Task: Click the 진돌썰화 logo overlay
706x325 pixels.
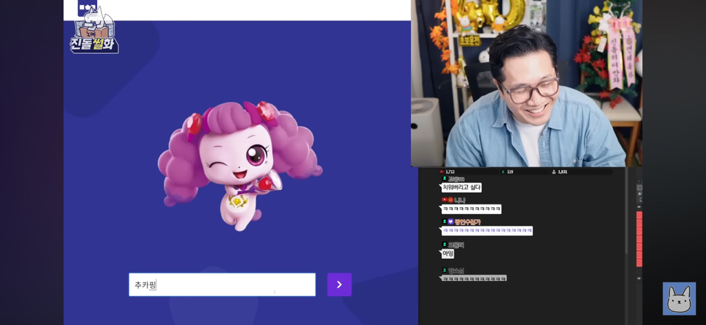Action: coord(94,30)
